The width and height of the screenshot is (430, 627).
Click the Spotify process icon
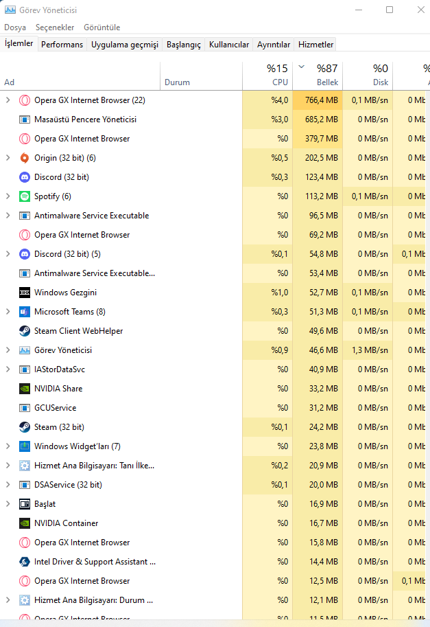point(25,196)
